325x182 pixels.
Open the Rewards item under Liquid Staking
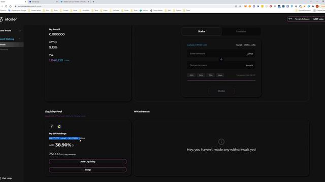point(4,50)
